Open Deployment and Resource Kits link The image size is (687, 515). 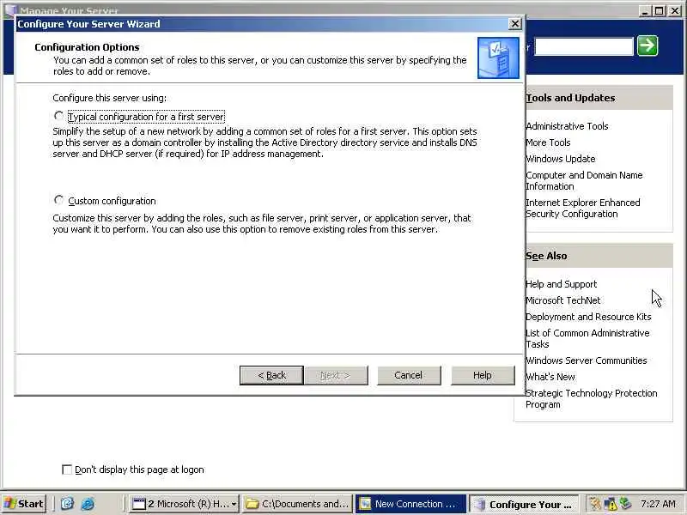[588, 317]
